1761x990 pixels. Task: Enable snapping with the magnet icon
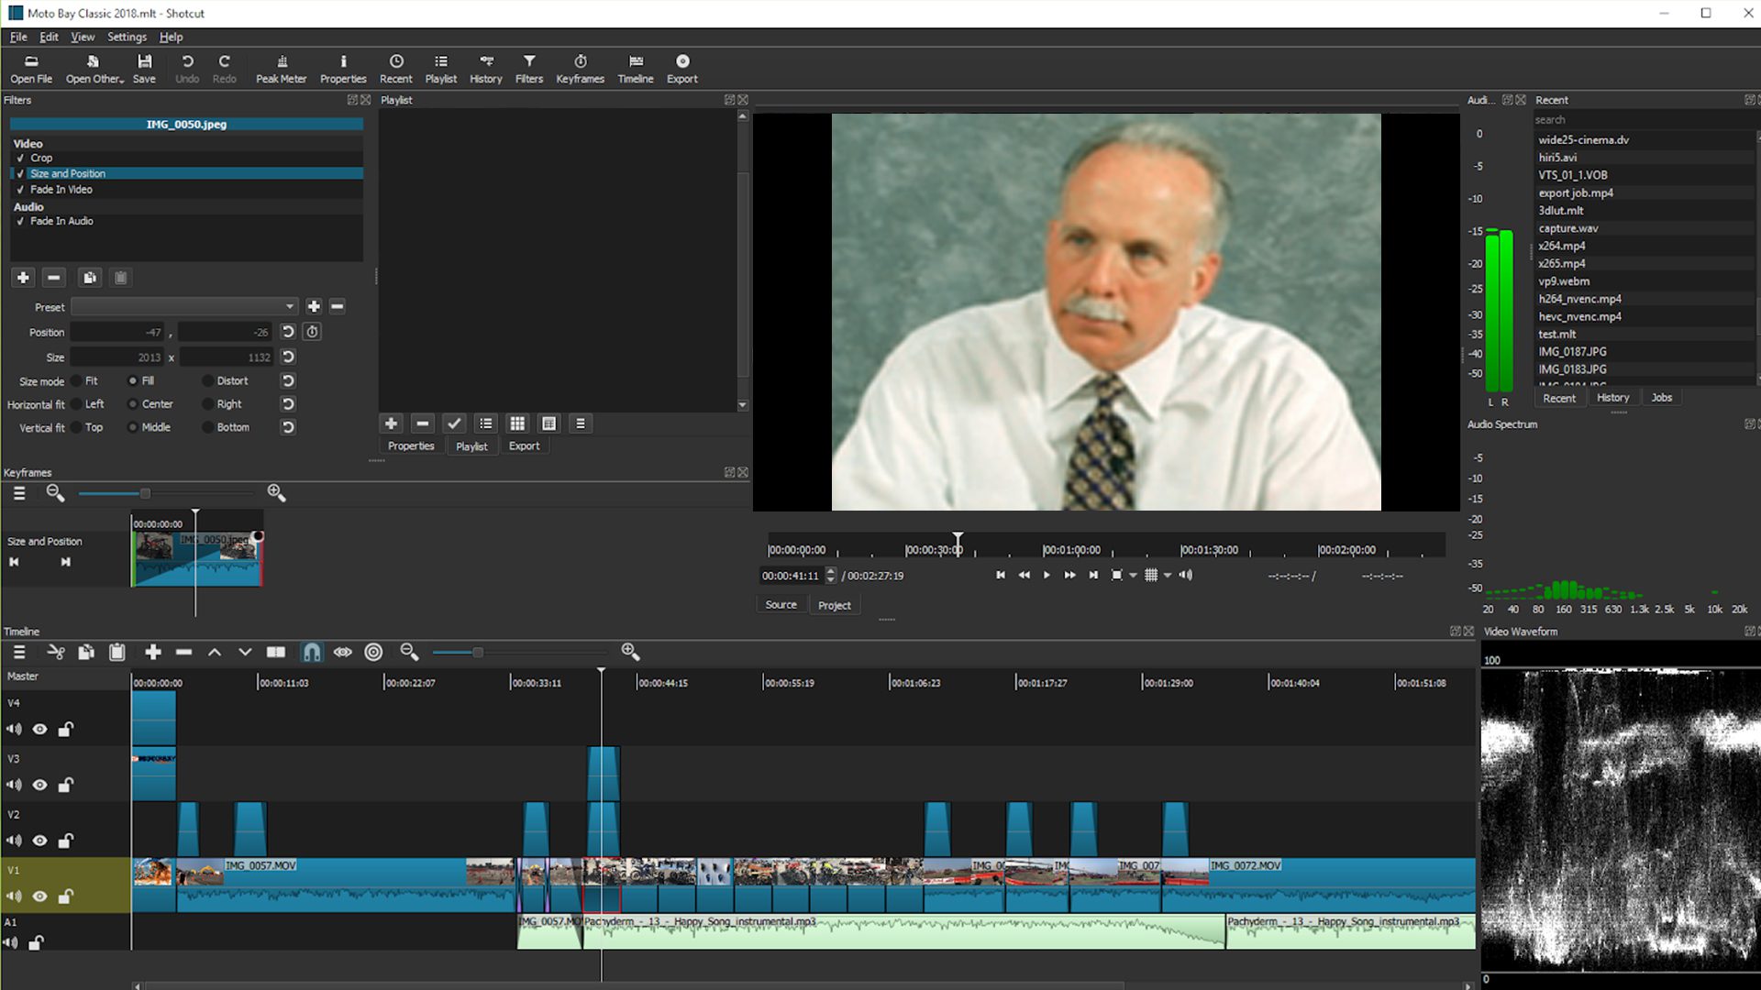313,652
